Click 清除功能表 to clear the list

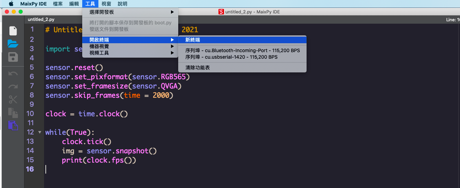[x=197, y=68]
